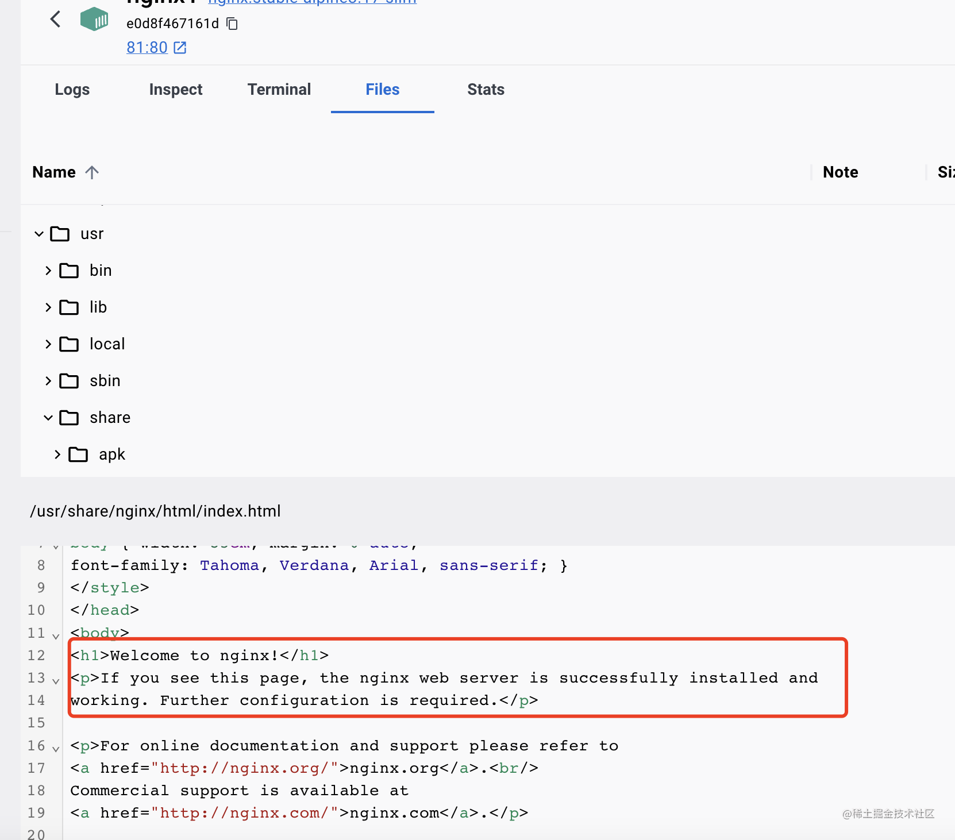Click the 'Further configuration is required' line

304,700
